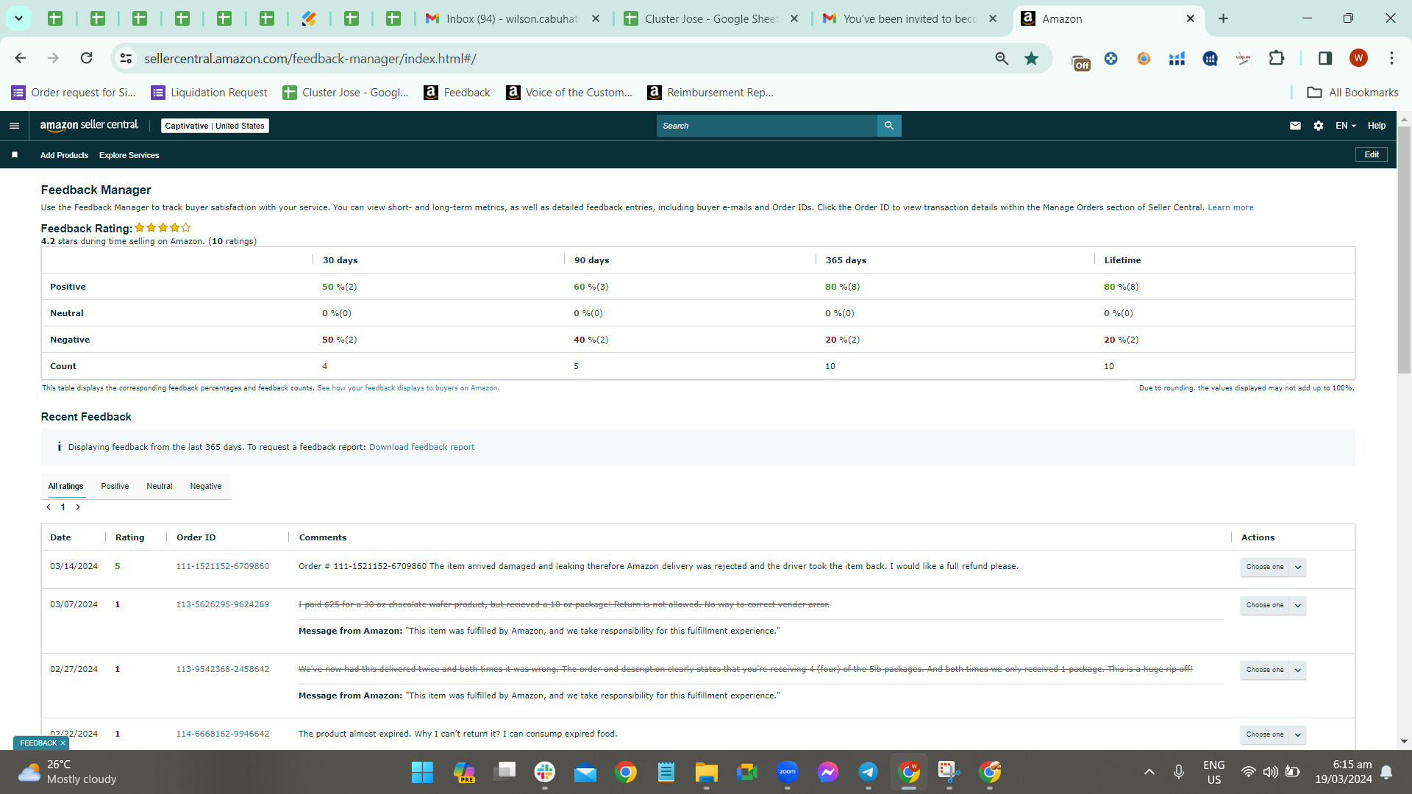1412x794 pixels.
Task: Click the search magnifier button
Action: coord(889,126)
